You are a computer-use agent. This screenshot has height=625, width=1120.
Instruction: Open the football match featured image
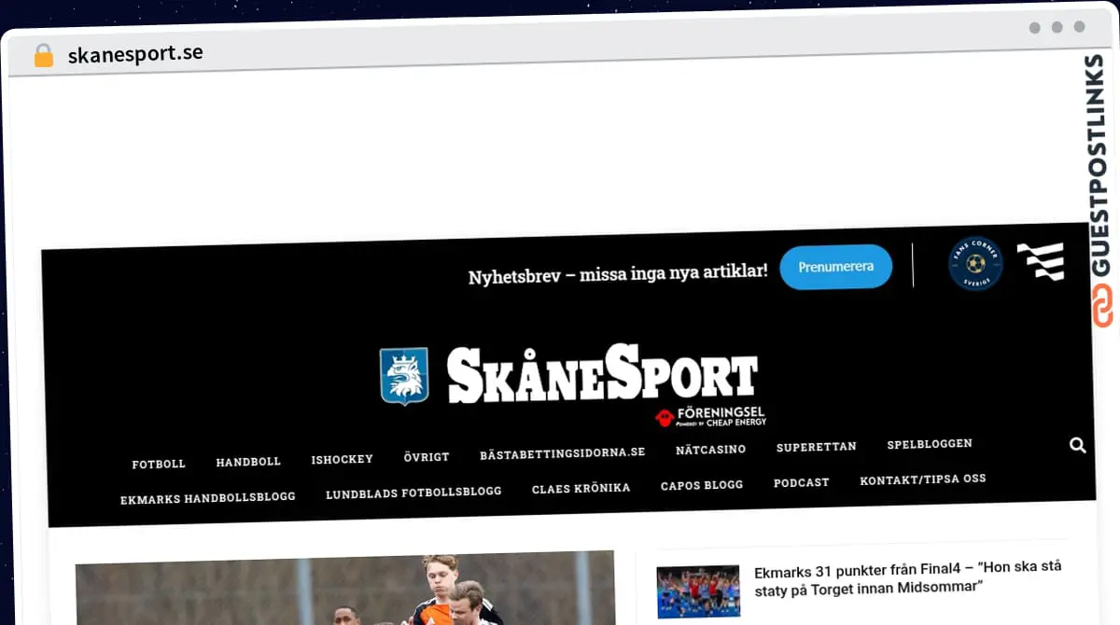click(x=345, y=590)
